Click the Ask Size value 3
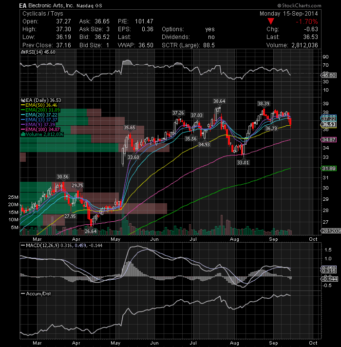The height and width of the screenshot is (347, 341). pyautogui.click(x=108, y=29)
